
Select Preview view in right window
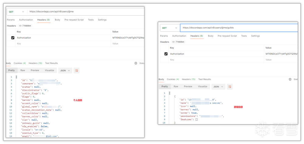point(188,86)
